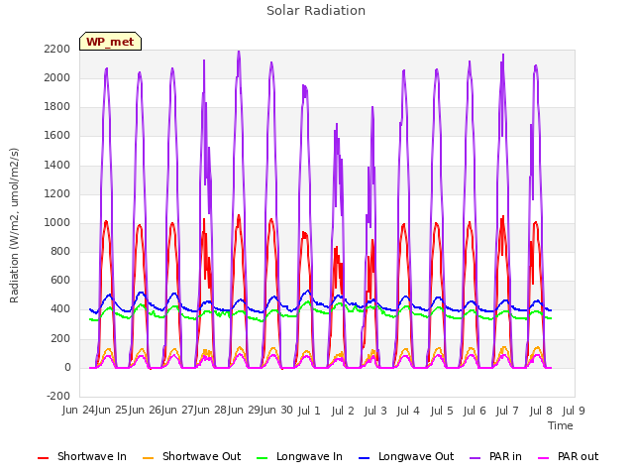Click the Jul 6 x-axis date label
The height and width of the screenshot is (476, 634).
(475, 411)
